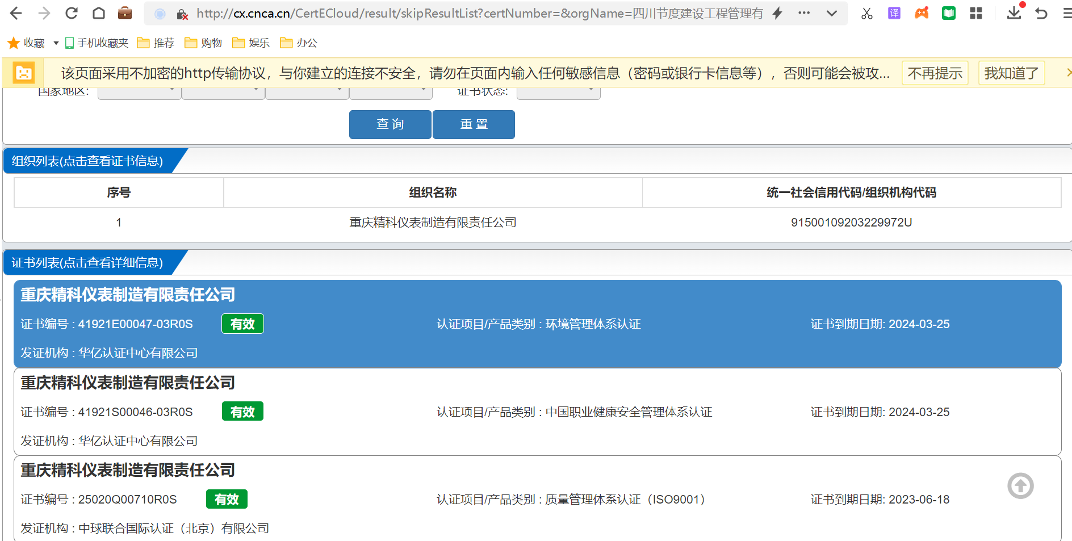Click the scroll back to top arrow
Screen dimensions: 1072x541
1020,486
